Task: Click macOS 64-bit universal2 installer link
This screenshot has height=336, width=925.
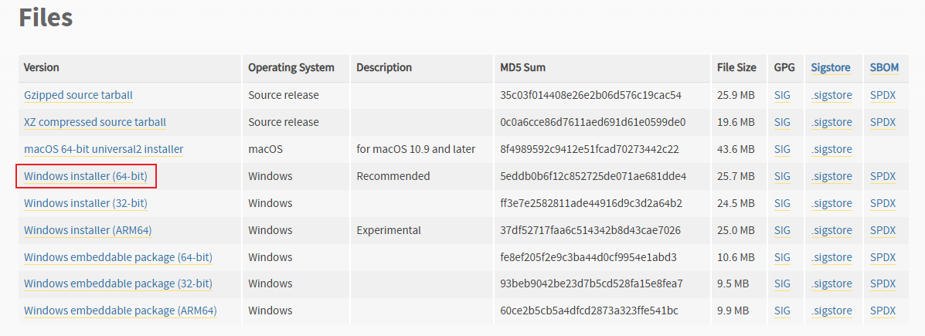Action: (x=104, y=149)
